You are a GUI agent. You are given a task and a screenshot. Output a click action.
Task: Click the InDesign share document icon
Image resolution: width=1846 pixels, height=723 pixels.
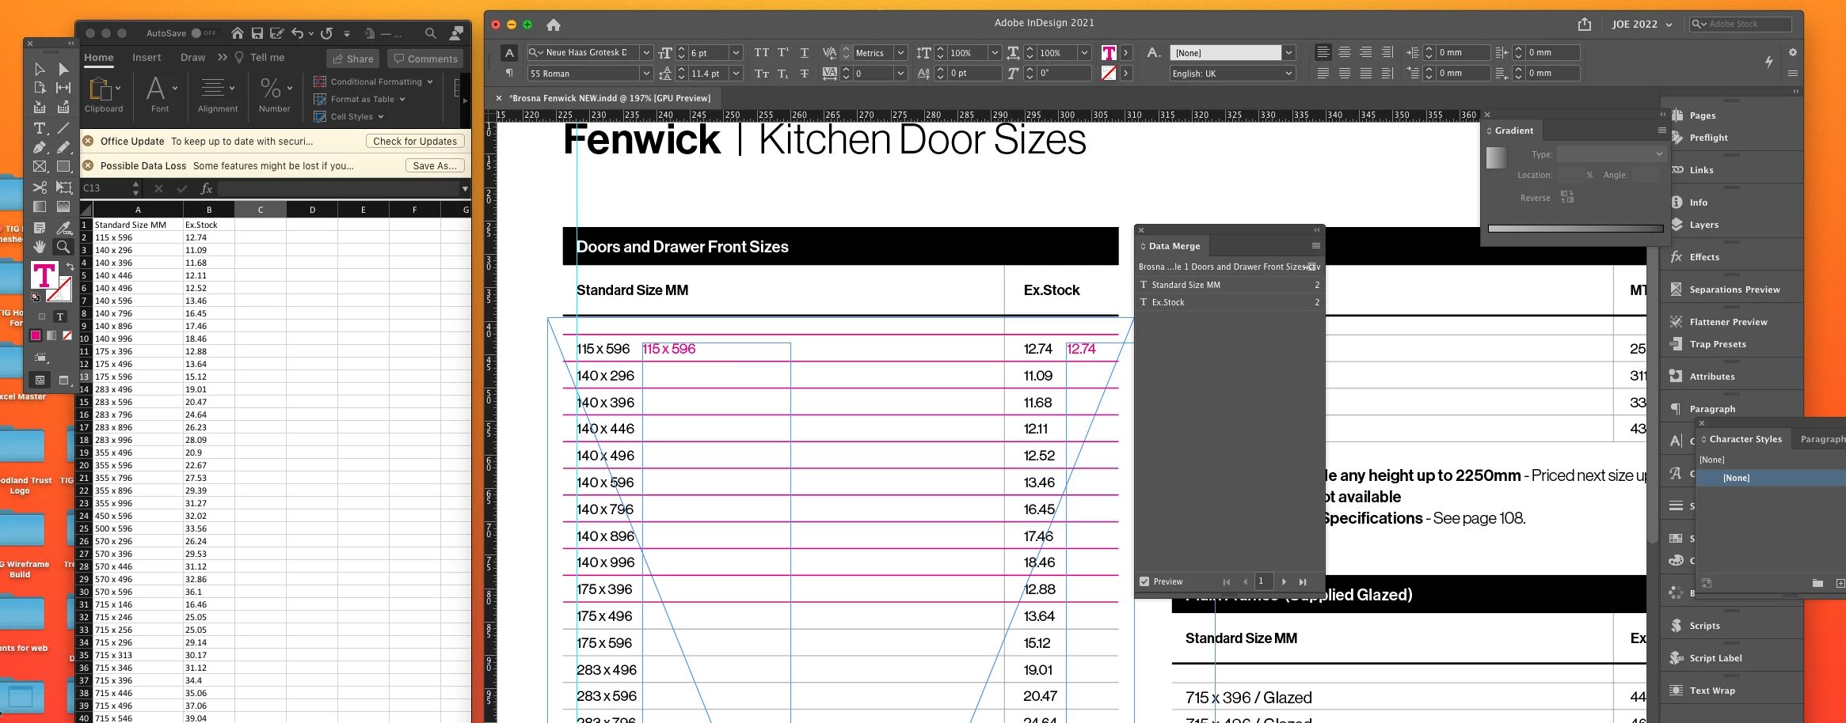pyautogui.click(x=1584, y=24)
